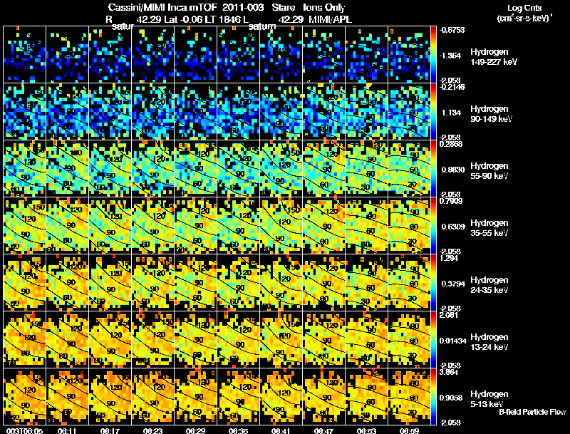This screenshot has width=570, height=434.
Task: Click the 0.9058 colorbar value
Action: tap(452, 398)
